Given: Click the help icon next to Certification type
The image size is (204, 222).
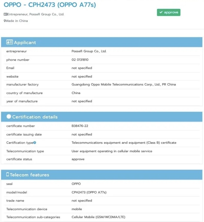Looking at the screenshot, I should click(x=35, y=143).
